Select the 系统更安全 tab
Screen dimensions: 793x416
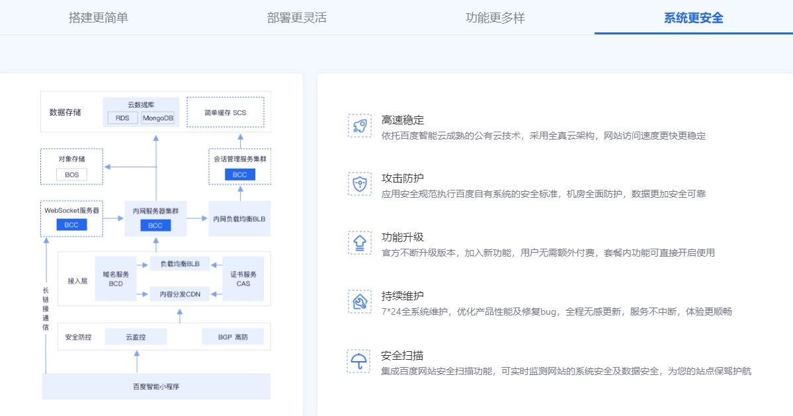693,18
